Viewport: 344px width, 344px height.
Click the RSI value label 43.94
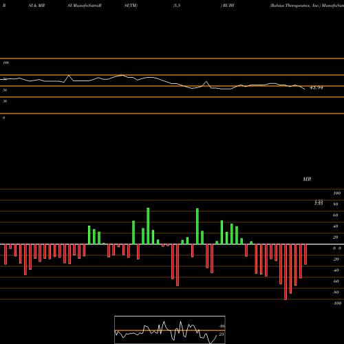(x=316, y=87)
